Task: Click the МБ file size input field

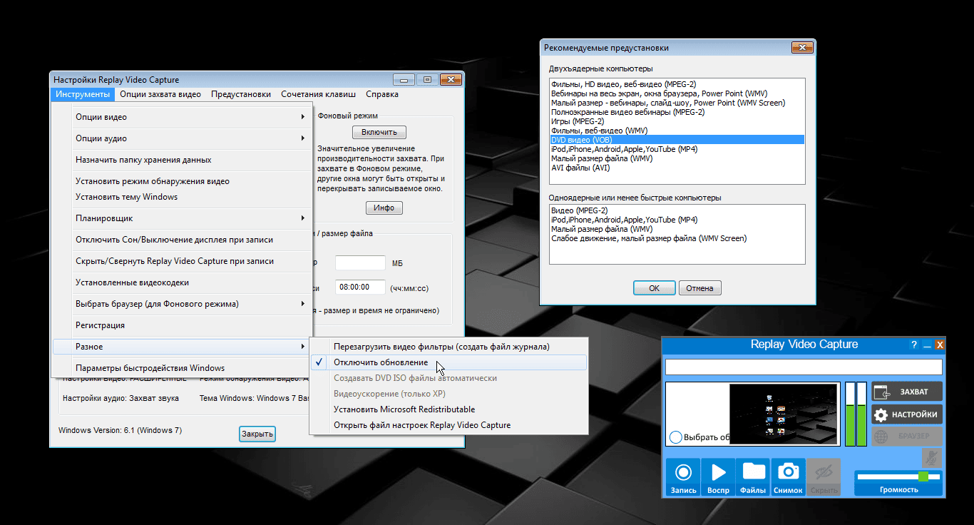Action: tap(360, 263)
